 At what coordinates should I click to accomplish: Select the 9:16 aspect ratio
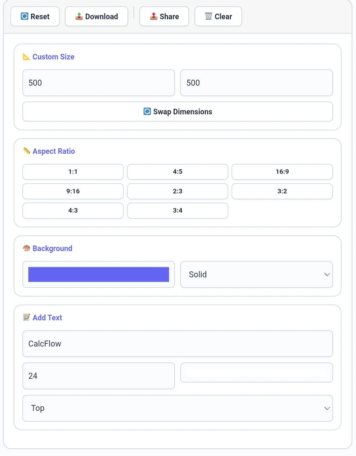72,191
